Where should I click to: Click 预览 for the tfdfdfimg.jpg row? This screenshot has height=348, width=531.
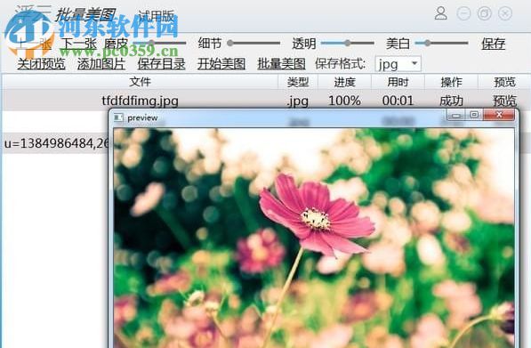(x=504, y=101)
